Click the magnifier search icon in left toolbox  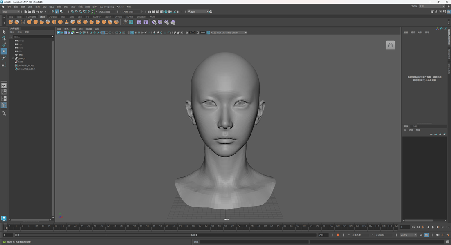click(4, 114)
